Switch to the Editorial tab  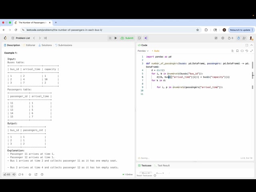coord(29,45)
